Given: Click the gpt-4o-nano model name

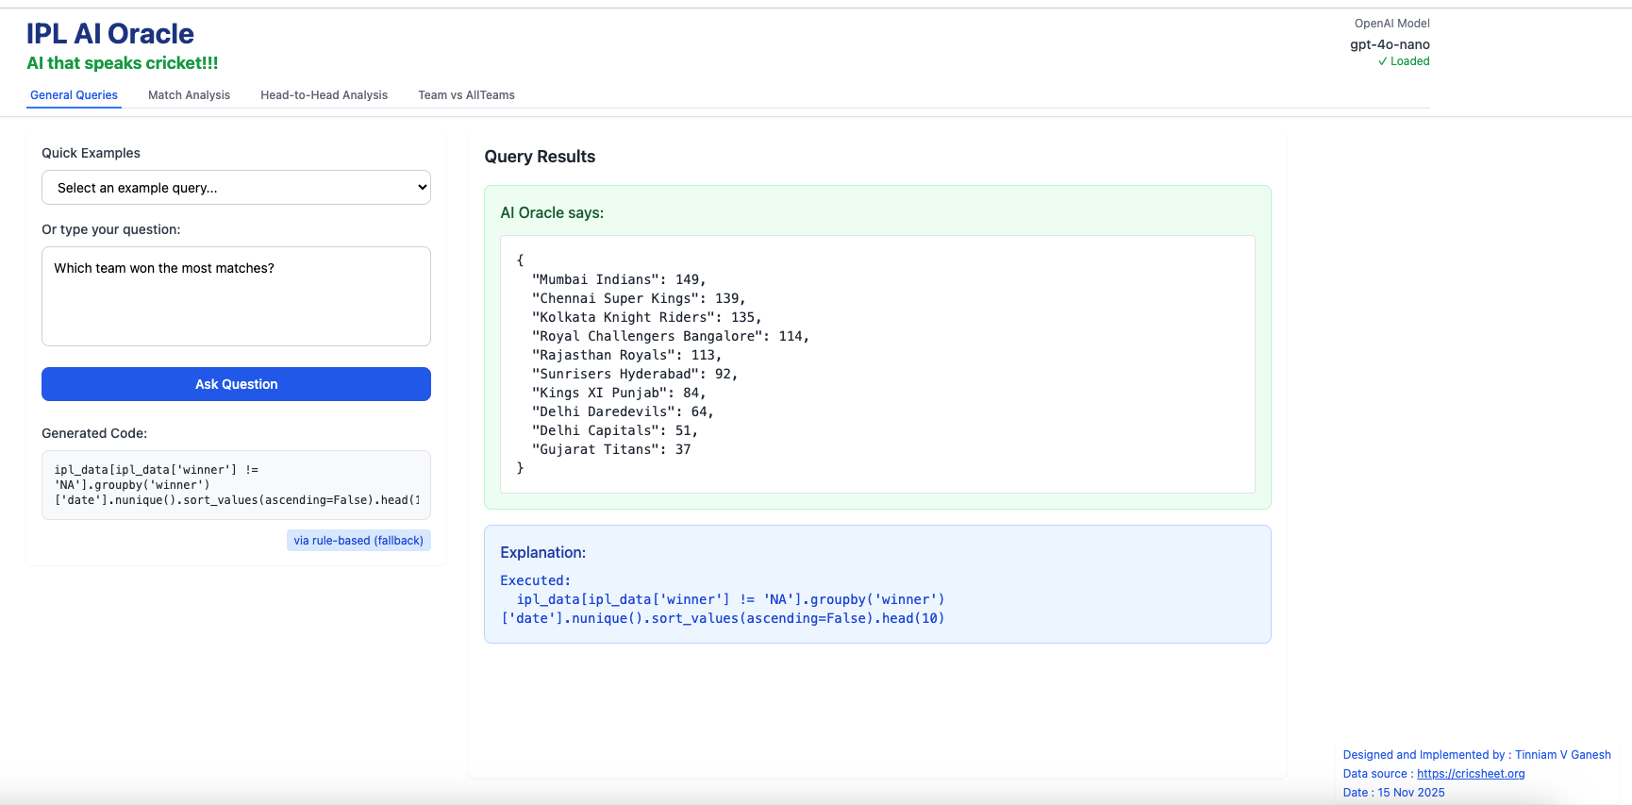Looking at the screenshot, I should 1390,44.
